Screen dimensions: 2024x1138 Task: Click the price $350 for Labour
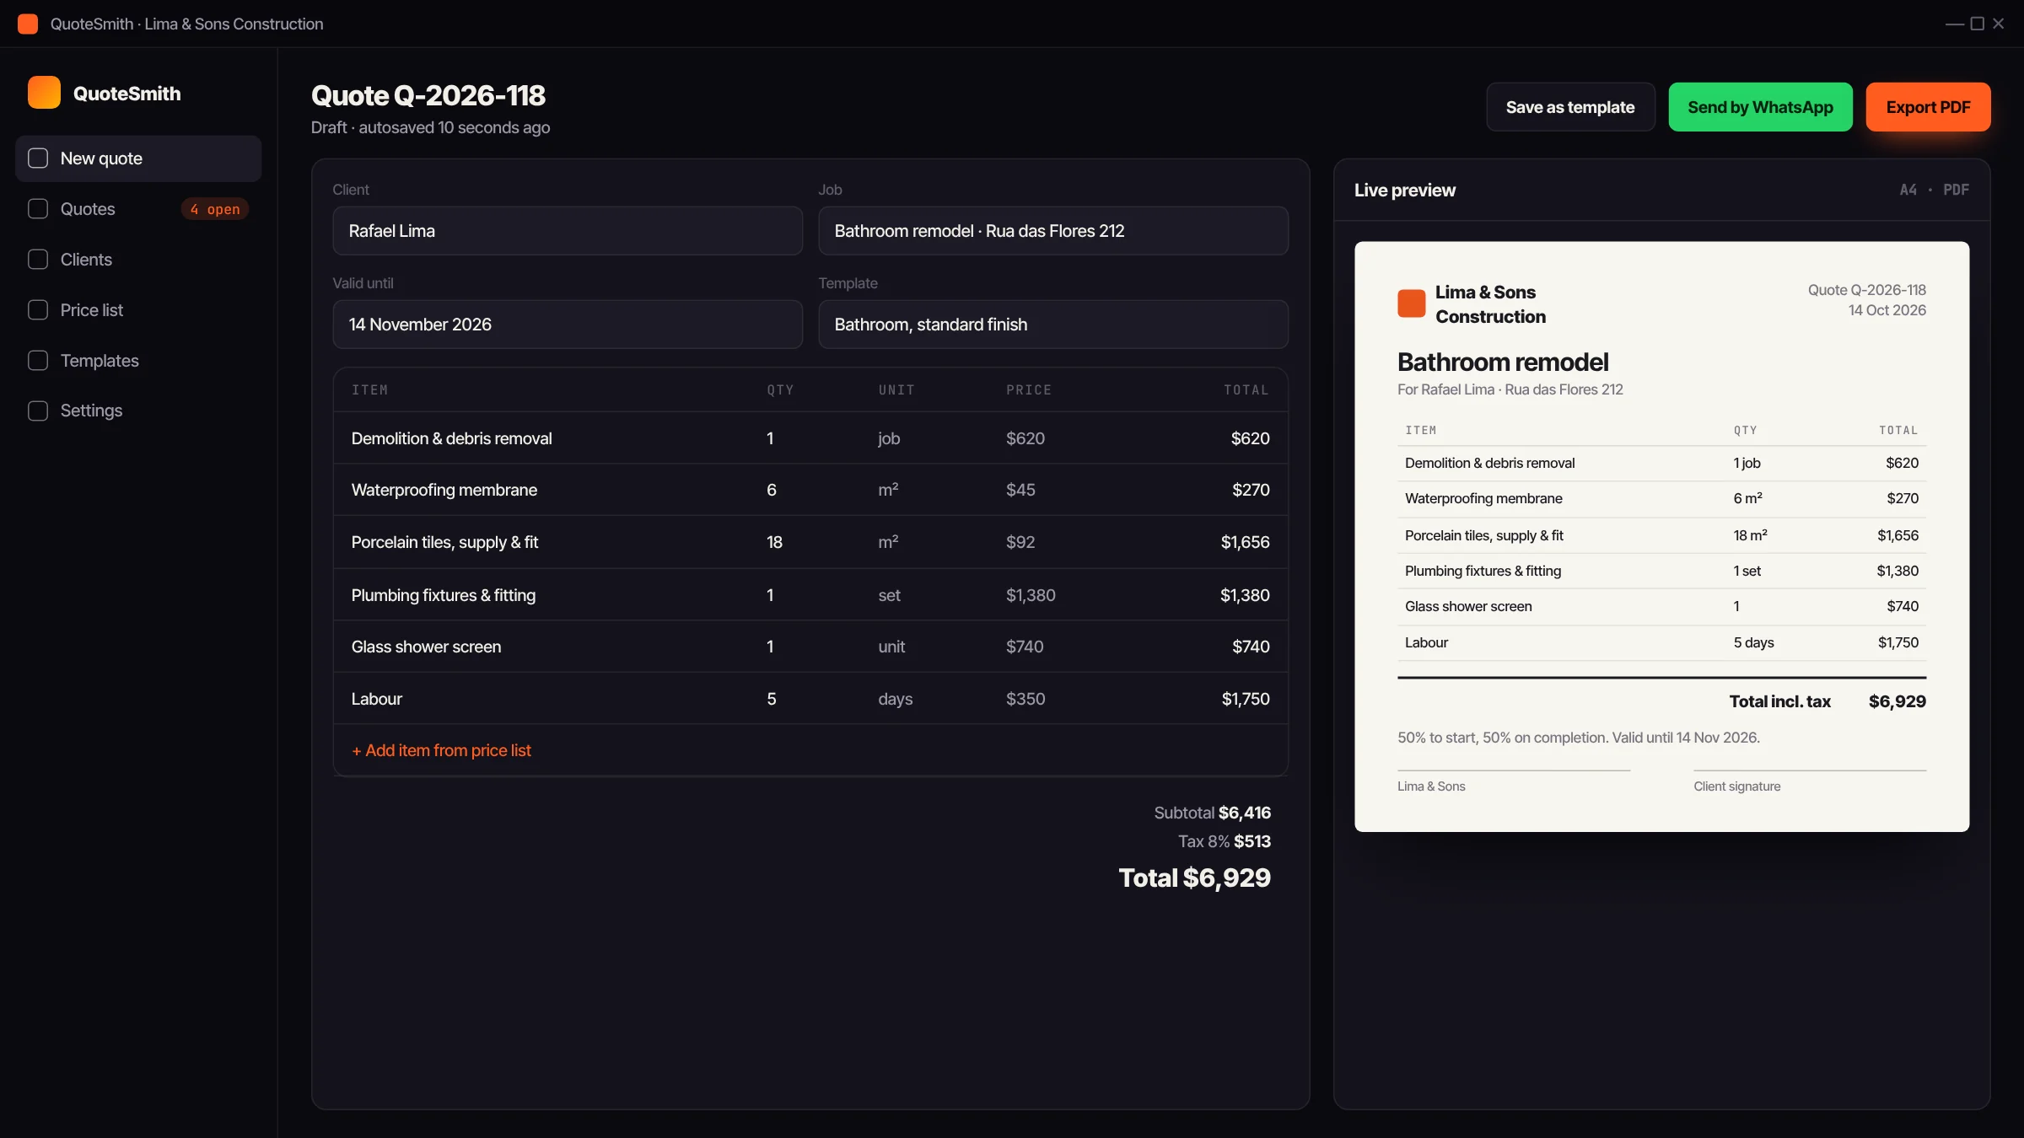pyautogui.click(x=1025, y=699)
